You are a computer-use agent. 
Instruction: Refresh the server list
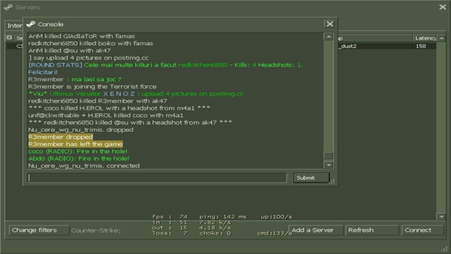pyautogui.click(x=372, y=230)
